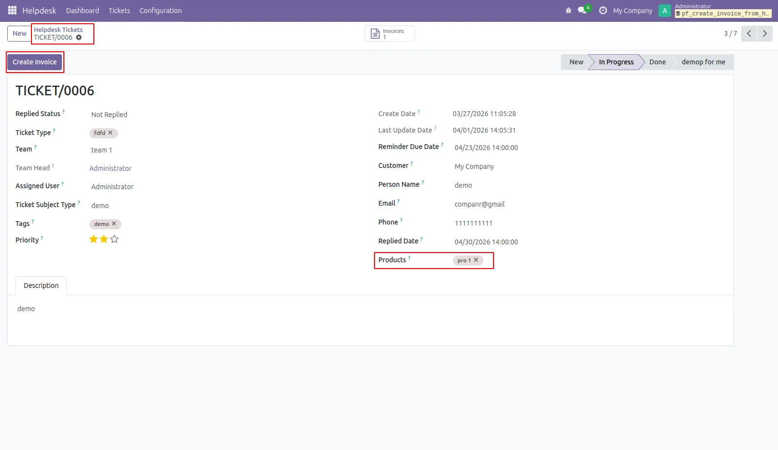Set priority to the third star
This screenshot has height=450, width=778.
click(114, 239)
